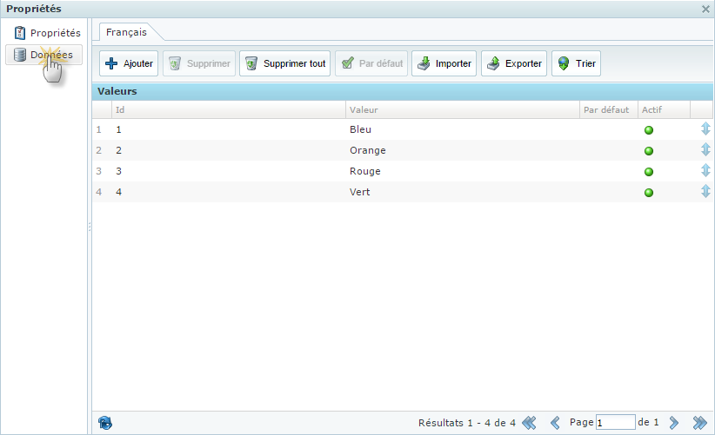This screenshot has width=715, height=435.
Task: Go to the last page with double-right arrows
Action: [x=699, y=423]
